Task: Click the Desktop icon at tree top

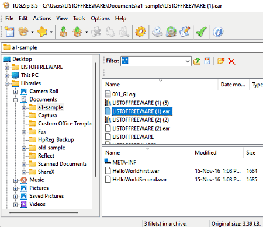Action: pos(7,59)
